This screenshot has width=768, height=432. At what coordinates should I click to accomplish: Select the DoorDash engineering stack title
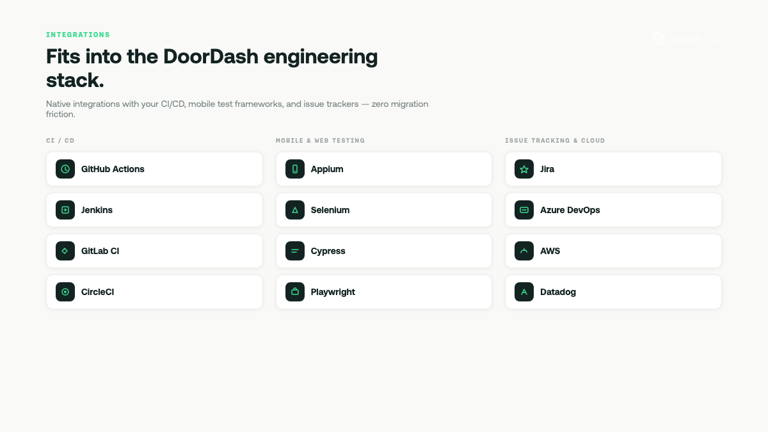[x=212, y=68]
